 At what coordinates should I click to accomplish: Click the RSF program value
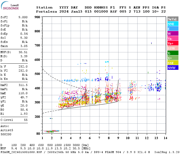(114, 12)
